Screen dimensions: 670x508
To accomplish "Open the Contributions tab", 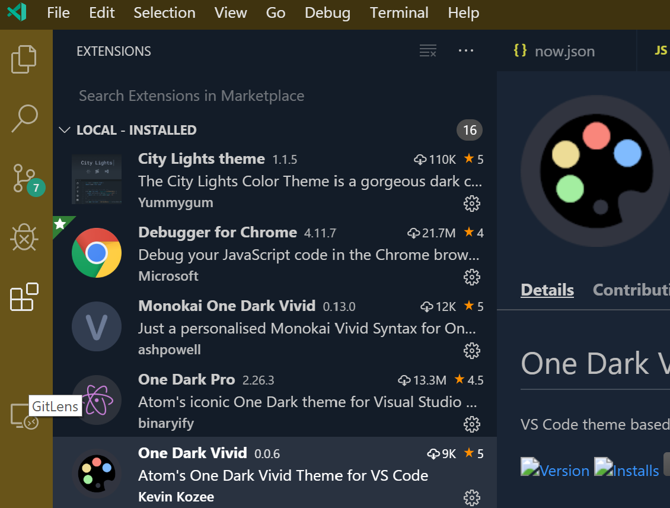I will [x=631, y=290].
